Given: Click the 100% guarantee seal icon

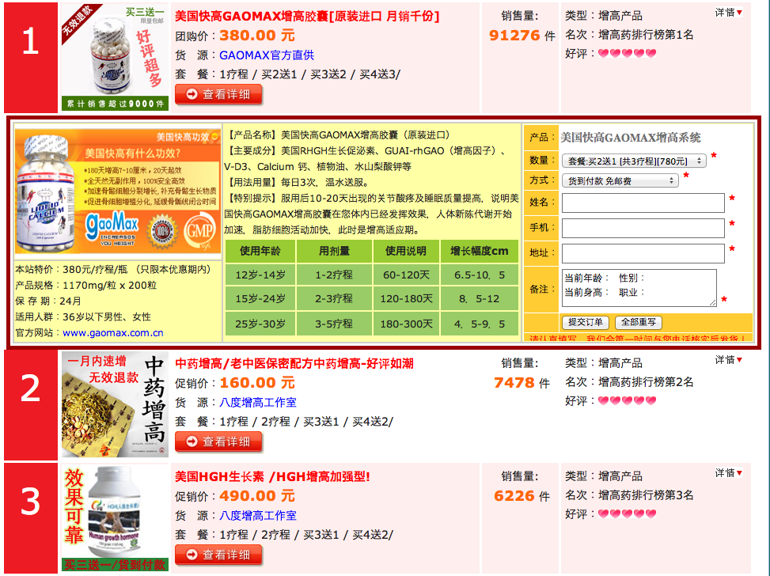Looking at the screenshot, I should click(162, 230).
